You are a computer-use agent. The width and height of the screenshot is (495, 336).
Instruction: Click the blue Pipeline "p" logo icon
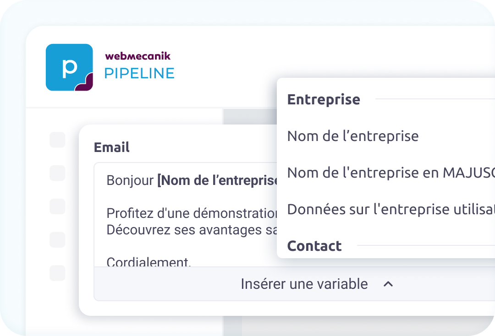click(x=69, y=67)
